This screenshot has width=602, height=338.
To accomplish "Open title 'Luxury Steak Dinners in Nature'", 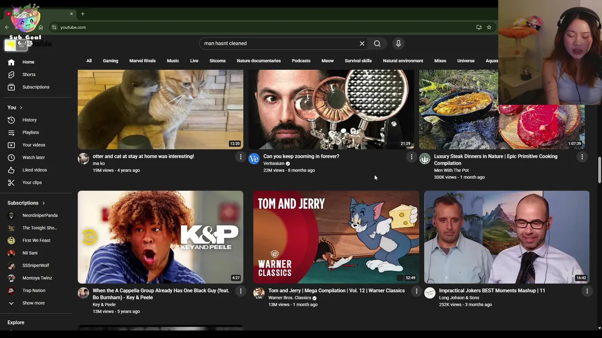I will [x=496, y=160].
